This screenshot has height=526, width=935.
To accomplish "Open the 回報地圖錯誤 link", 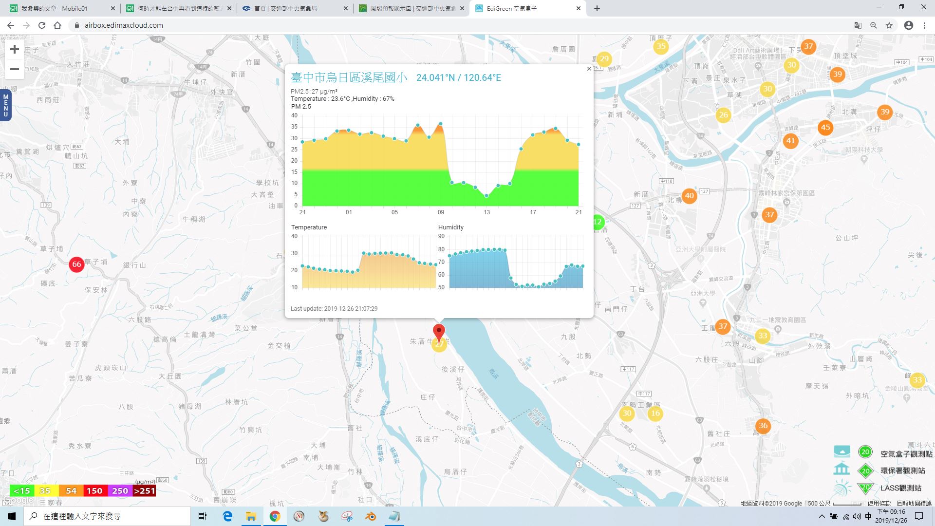I will click(x=914, y=503).
